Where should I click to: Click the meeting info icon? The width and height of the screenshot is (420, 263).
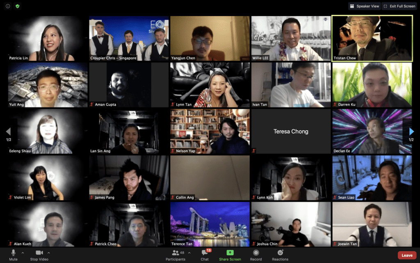(x=8, y=6)
